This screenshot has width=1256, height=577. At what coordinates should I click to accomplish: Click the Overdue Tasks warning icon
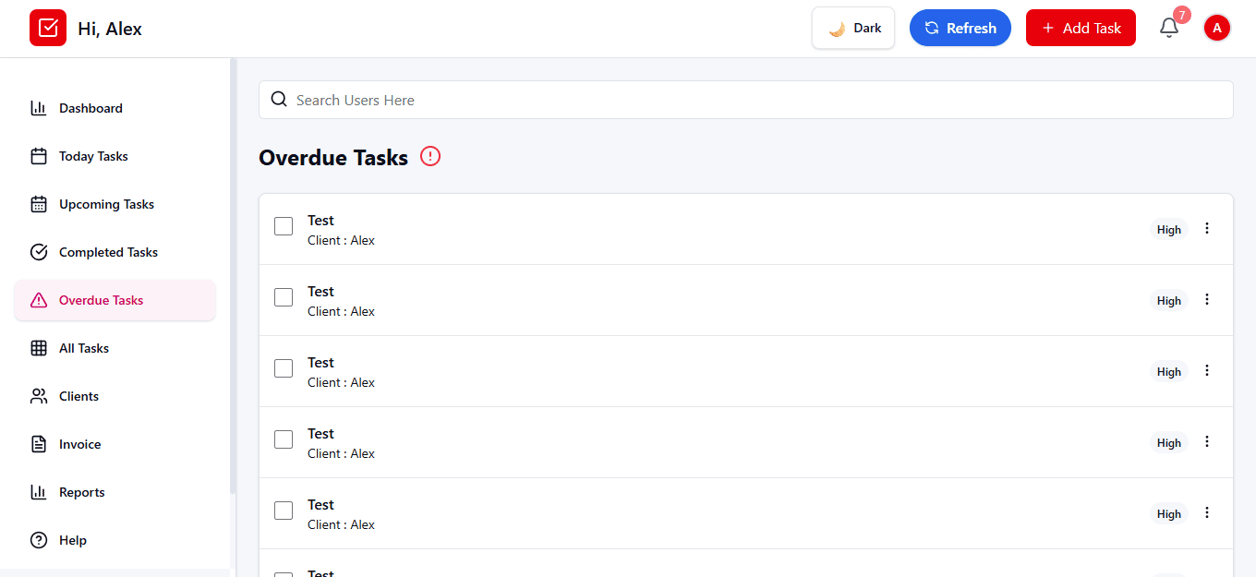(38, 300)
